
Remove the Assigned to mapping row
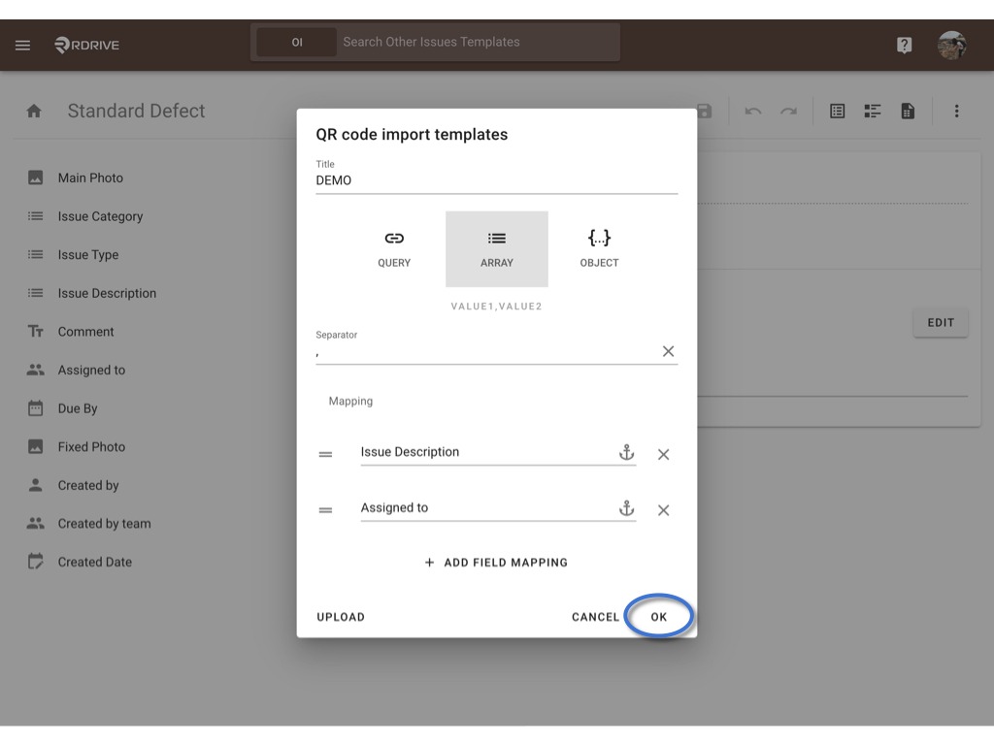tap(664, 510)
